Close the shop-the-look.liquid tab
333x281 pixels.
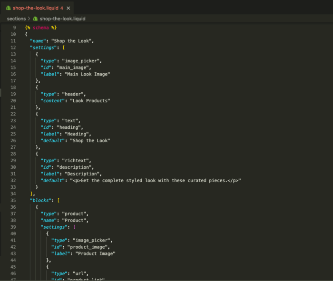[x=69, y=8]
